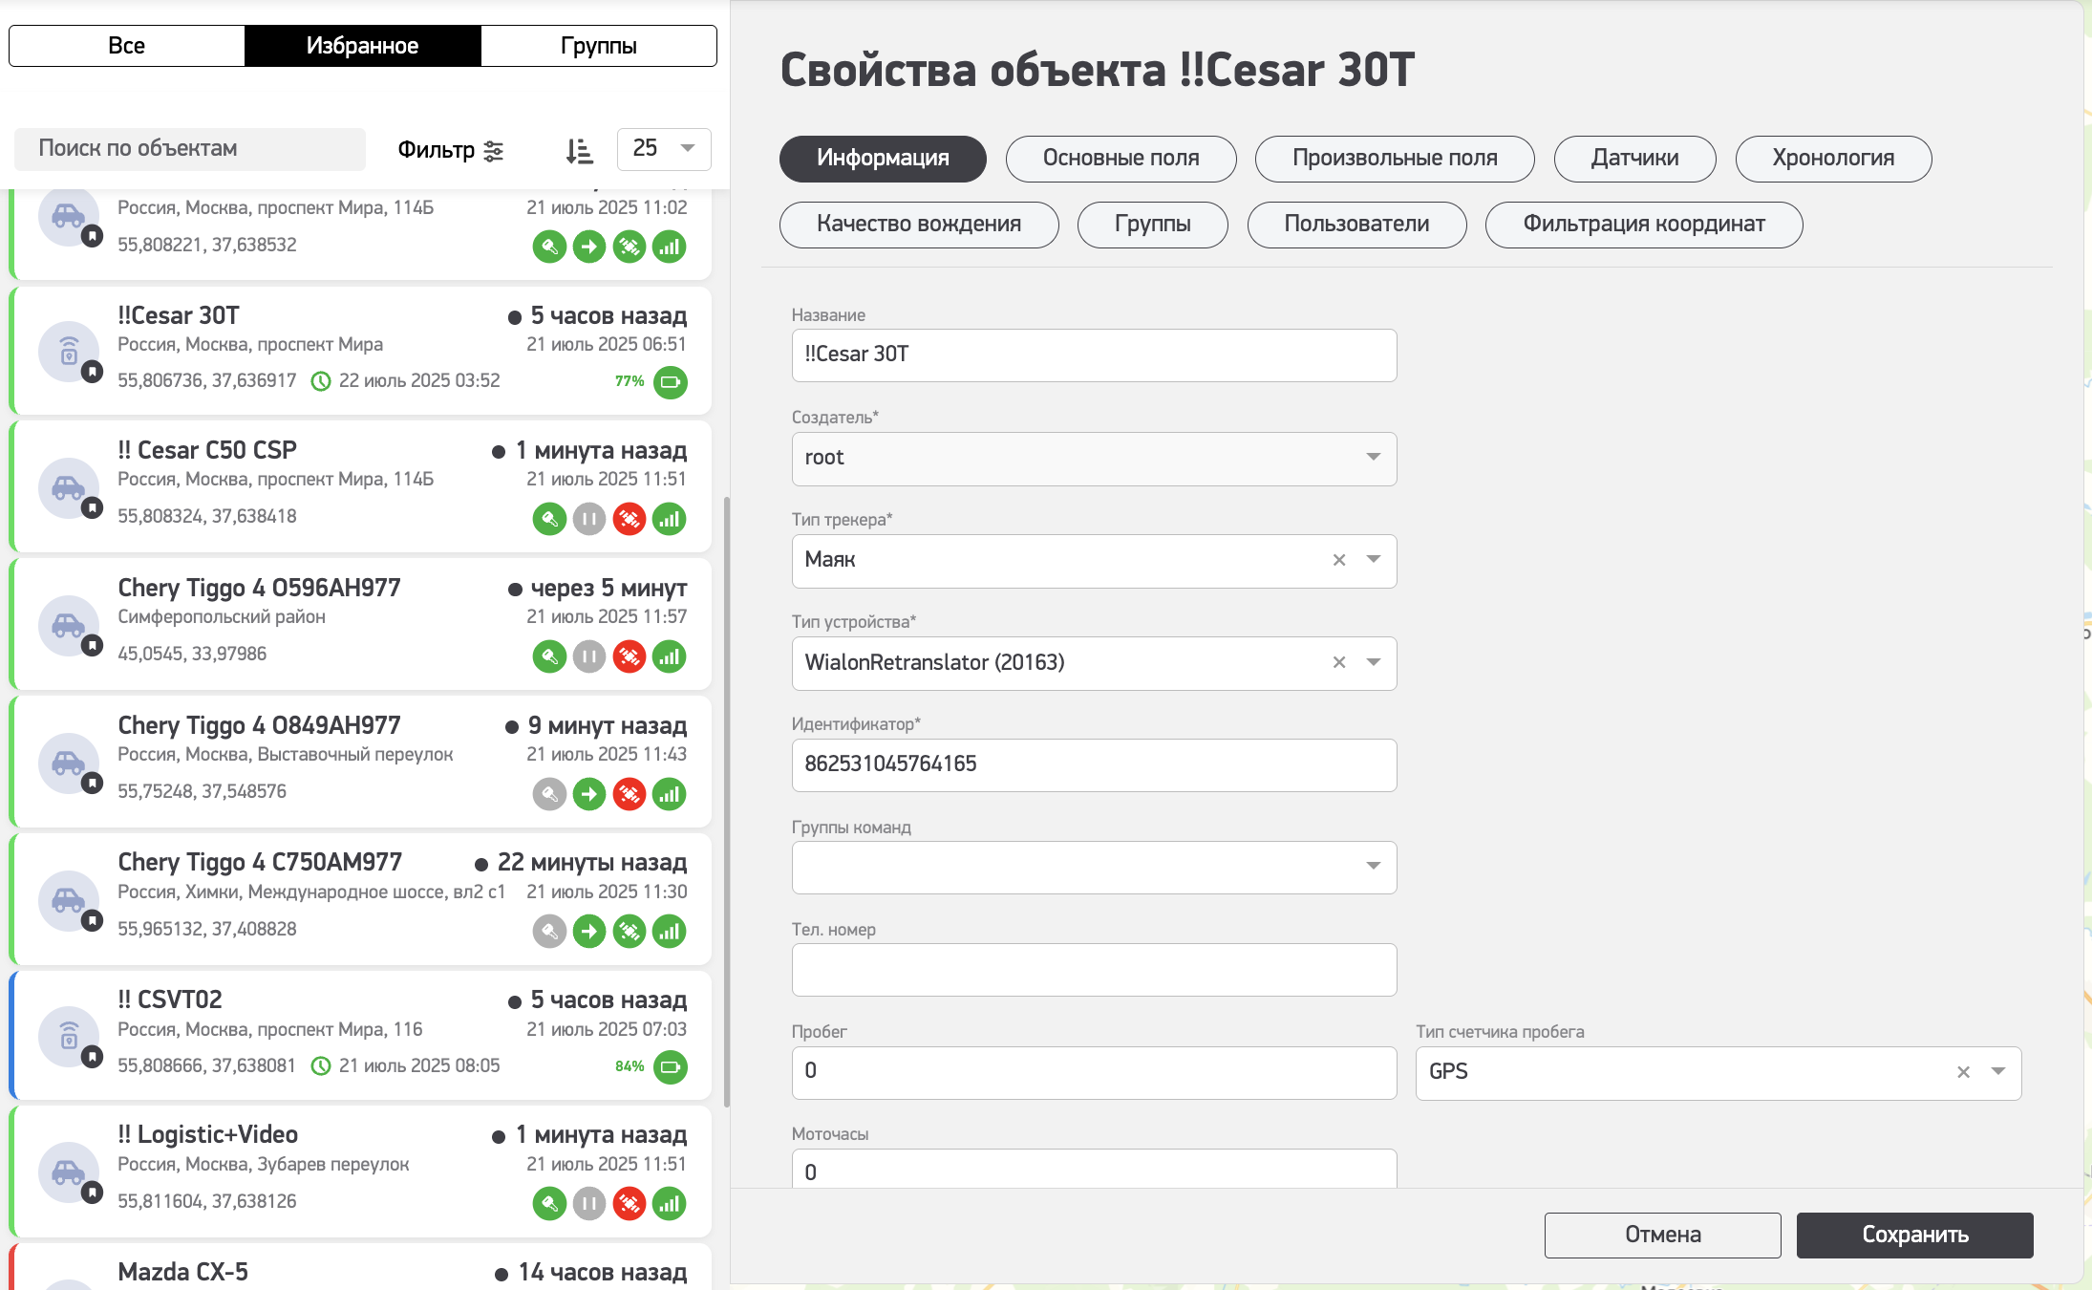Screen dimensions: 2092x1290
Task: Click green satellite icon on Chery Tiggo C750AM977
Action: pos(630,931)
